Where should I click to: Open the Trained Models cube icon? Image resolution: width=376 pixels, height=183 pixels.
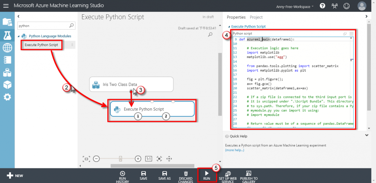(x=7, y=84)
